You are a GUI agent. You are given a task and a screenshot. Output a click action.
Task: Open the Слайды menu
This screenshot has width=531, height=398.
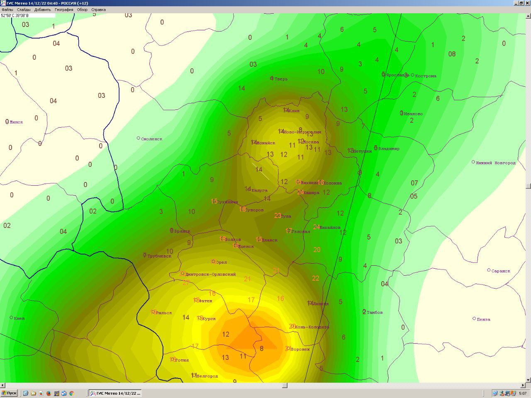click(24, 10)
